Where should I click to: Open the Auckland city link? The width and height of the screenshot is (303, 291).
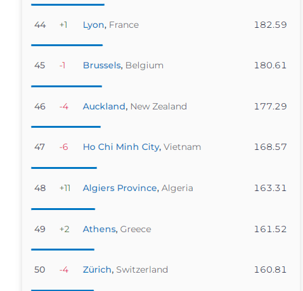point(104,106)
